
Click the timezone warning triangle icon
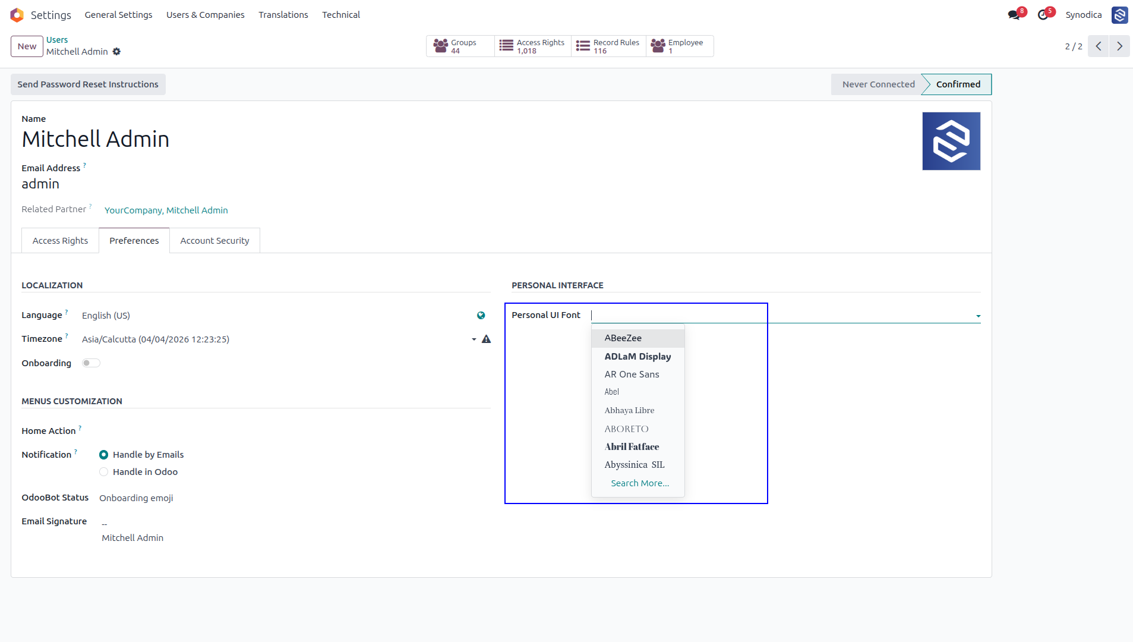coord(486,339)
